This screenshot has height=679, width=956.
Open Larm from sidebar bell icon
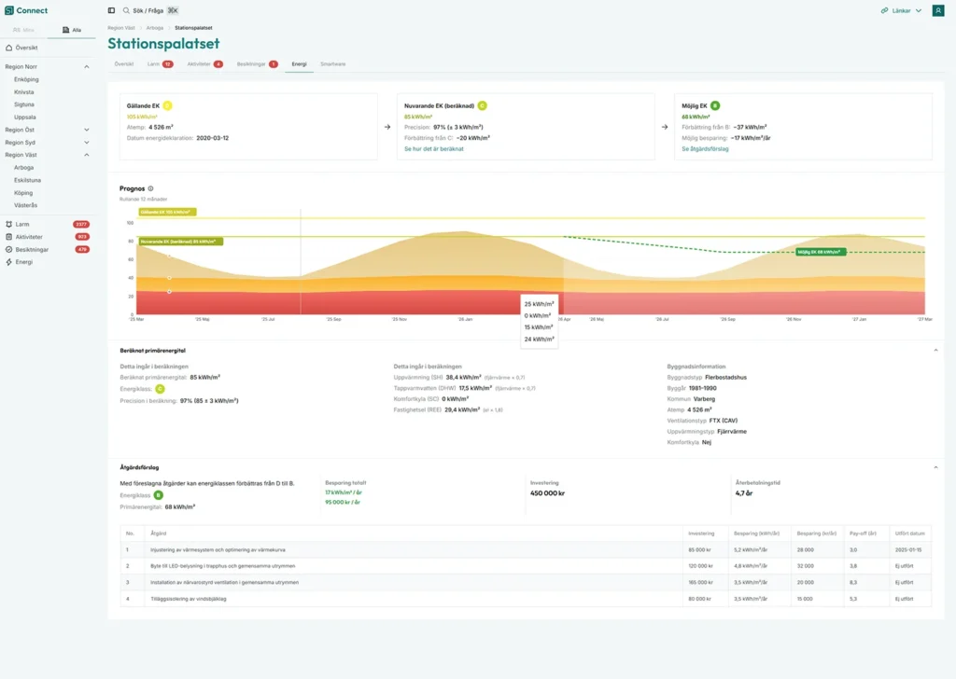[x=8, y=224]
